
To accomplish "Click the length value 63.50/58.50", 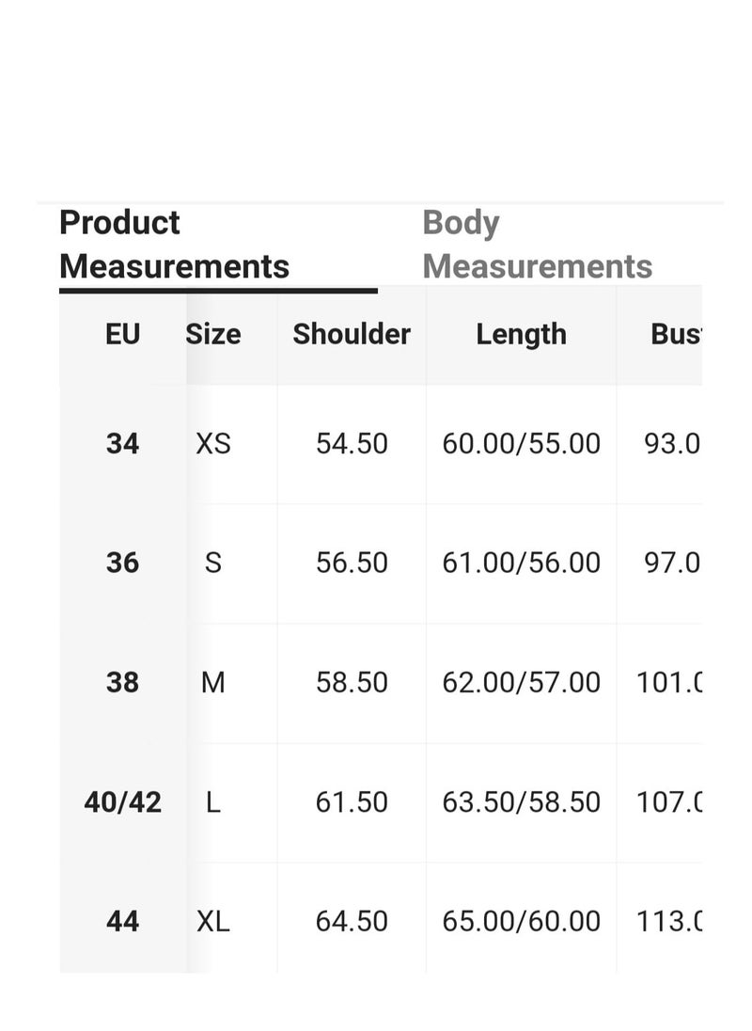I will pos(522,802).
